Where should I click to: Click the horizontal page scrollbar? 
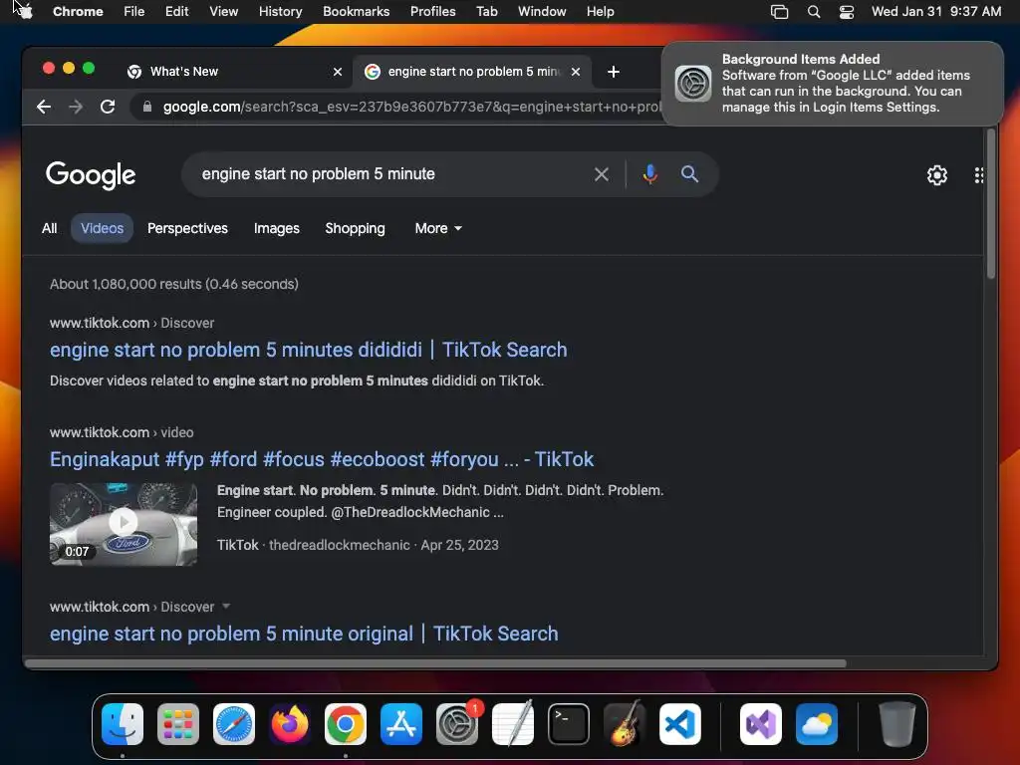click(x=436, y=663)
